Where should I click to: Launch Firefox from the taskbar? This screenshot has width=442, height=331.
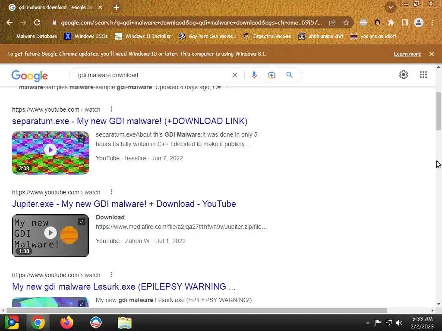point(67,322)
